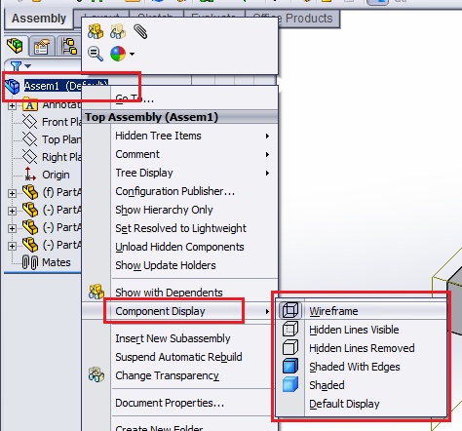462x431 pixels.
Task: Choose Suspend Automatic Rebuild
Action: (x=194, y=357)
